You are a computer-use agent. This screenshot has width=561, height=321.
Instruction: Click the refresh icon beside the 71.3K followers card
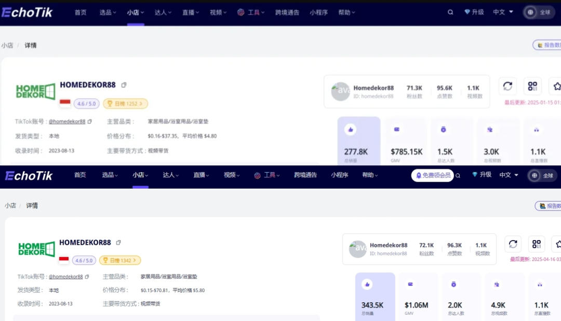coord(507,86)
